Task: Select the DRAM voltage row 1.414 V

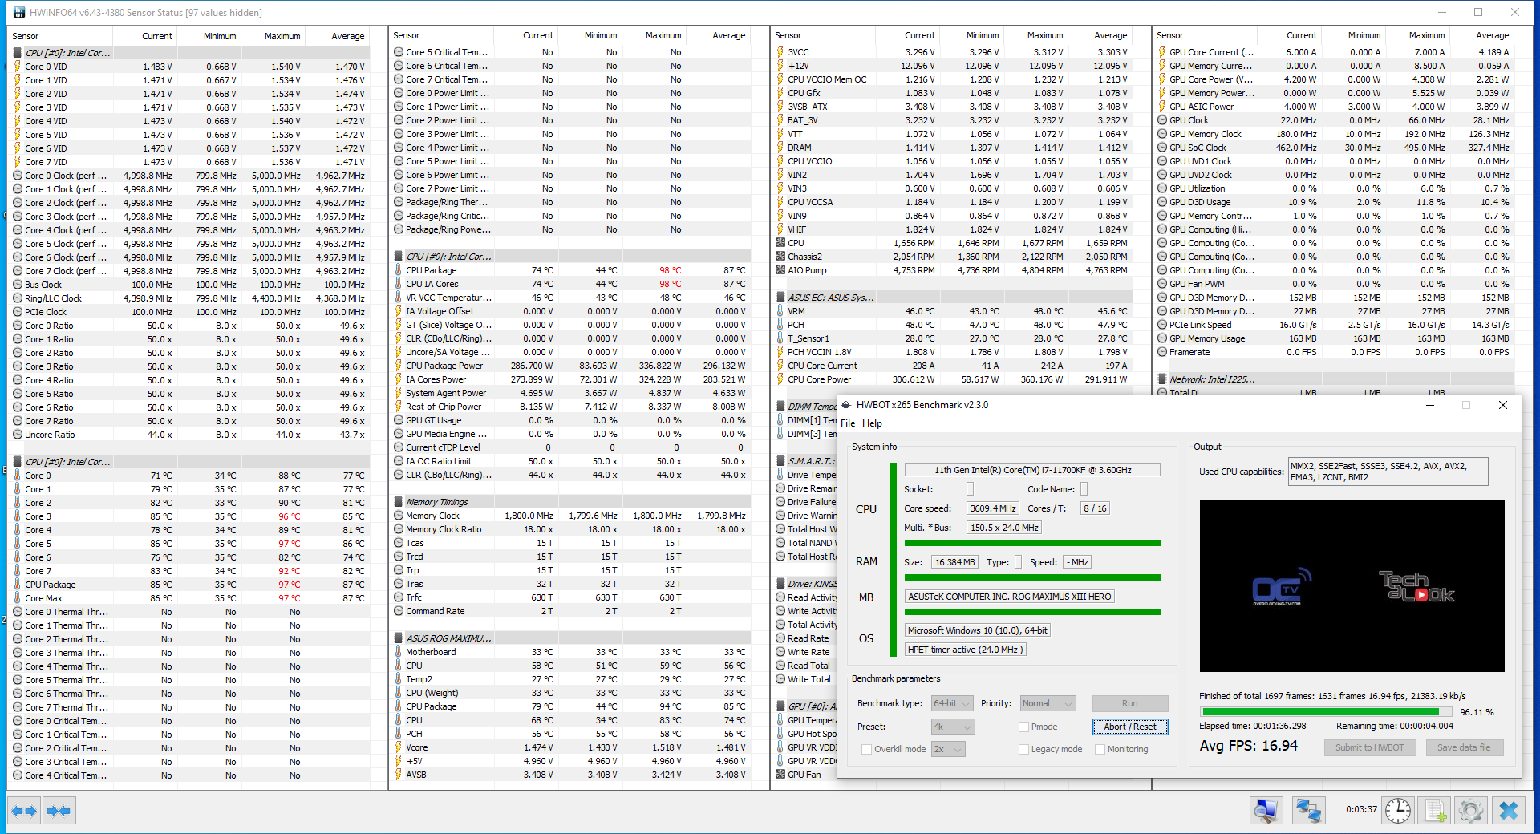Action: tap(952, 148)
